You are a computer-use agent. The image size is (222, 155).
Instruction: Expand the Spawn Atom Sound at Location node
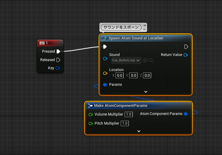pyautogui.click(x=146, y=92)
